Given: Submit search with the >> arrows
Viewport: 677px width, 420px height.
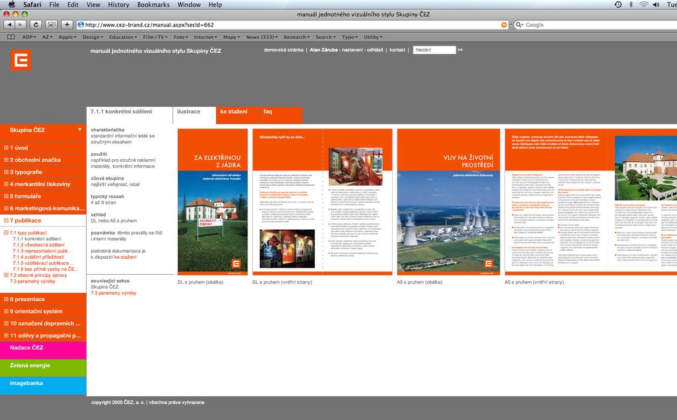Looking at the screenshot, I should tap(460, 50).
